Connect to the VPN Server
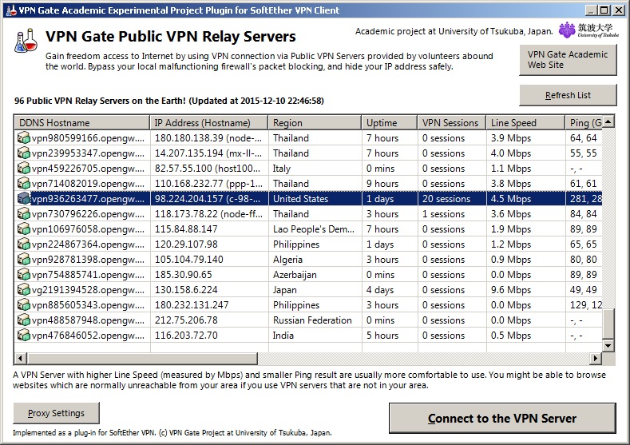Viewport: 630px width, 445px height. point(502,418)
